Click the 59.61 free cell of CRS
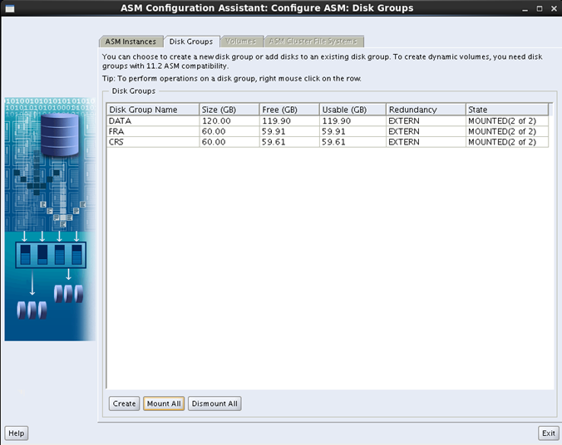Image resolution: width=562 pixels, height=445 pixels. (x=289, y=142)
